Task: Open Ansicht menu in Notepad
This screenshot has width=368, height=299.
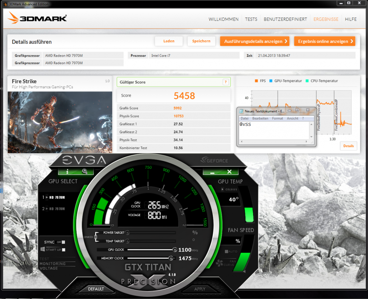Action: (293, 118)
